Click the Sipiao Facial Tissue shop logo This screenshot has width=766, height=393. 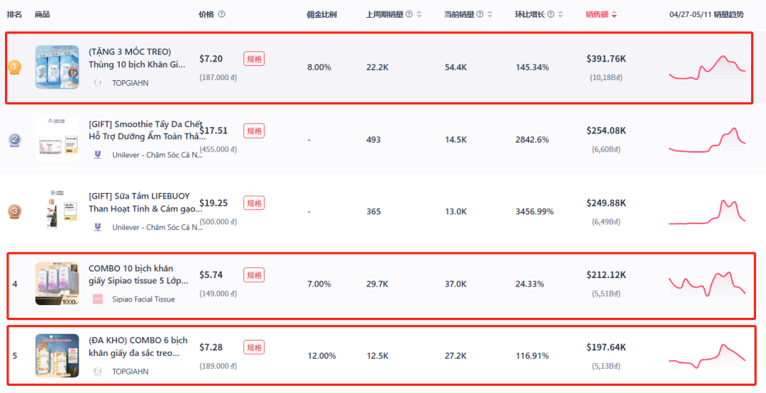click(x=98, y=299)
